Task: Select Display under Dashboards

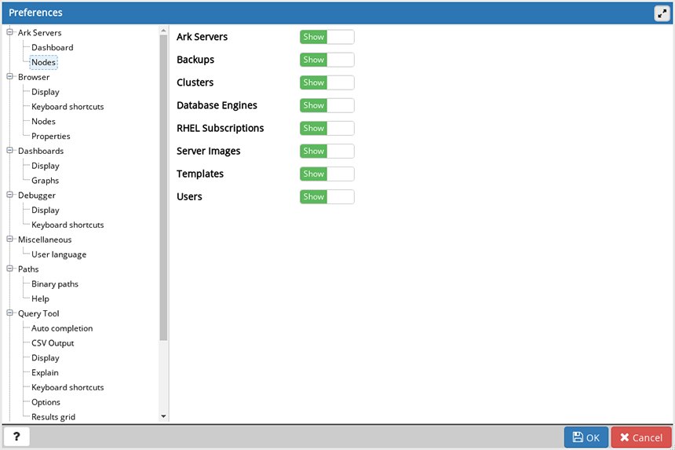Action: (46, 166)
